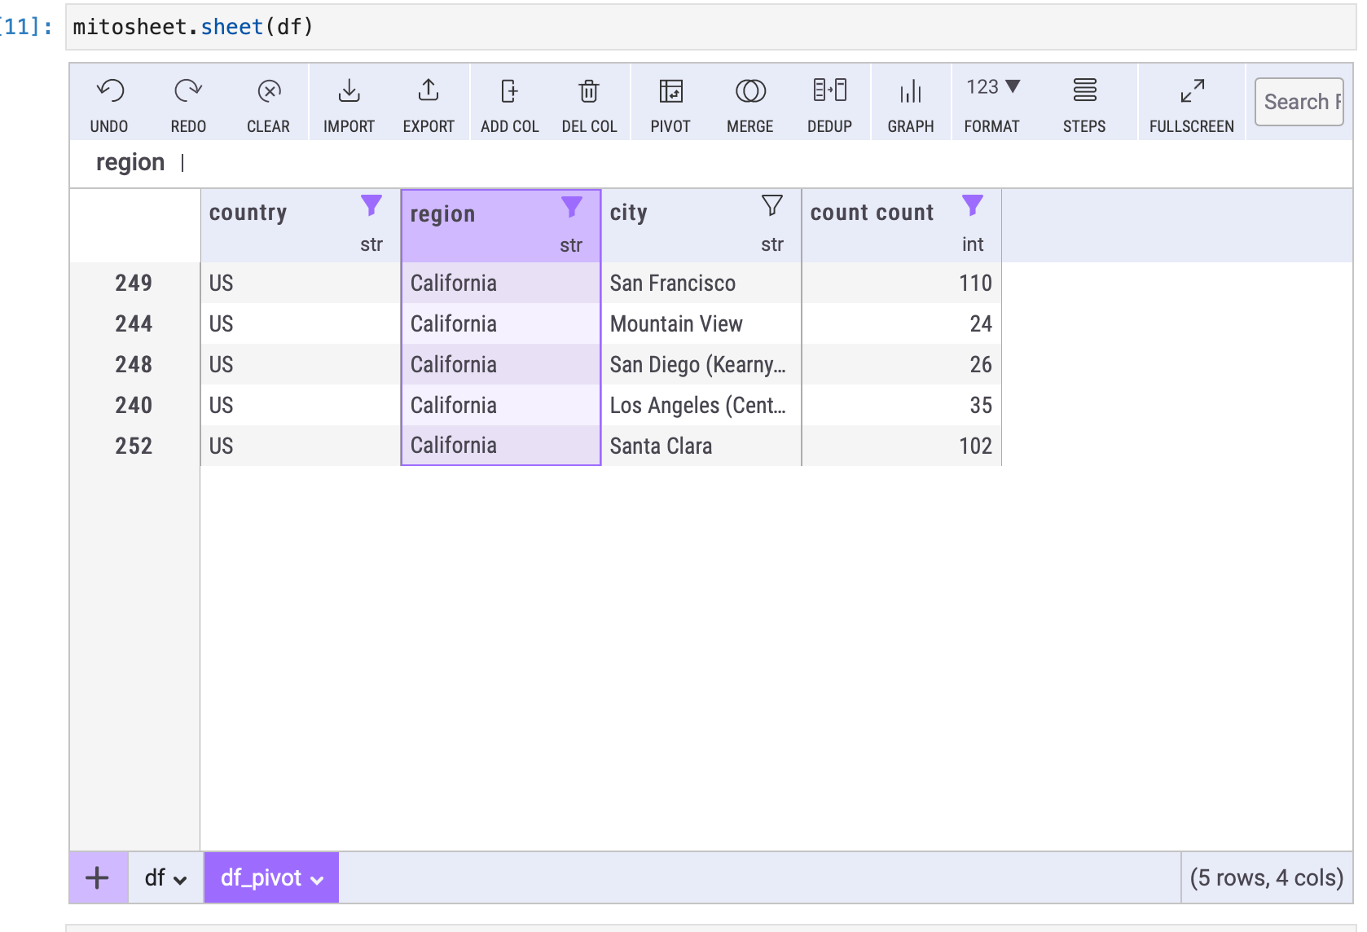Click the Export icon
Image resolution: width=1367 pixels, height=932 pixels.
tap(429, 91)
